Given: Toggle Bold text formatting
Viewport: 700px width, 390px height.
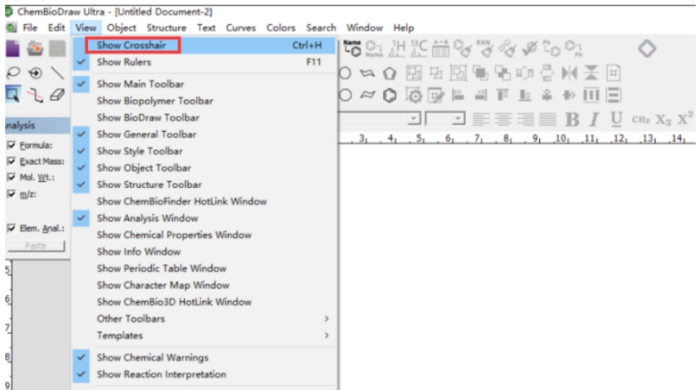Looking at the screenshot, I should [572, 119].
